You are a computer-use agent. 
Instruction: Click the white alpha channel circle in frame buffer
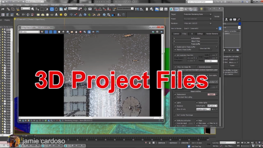coord(59,32)
